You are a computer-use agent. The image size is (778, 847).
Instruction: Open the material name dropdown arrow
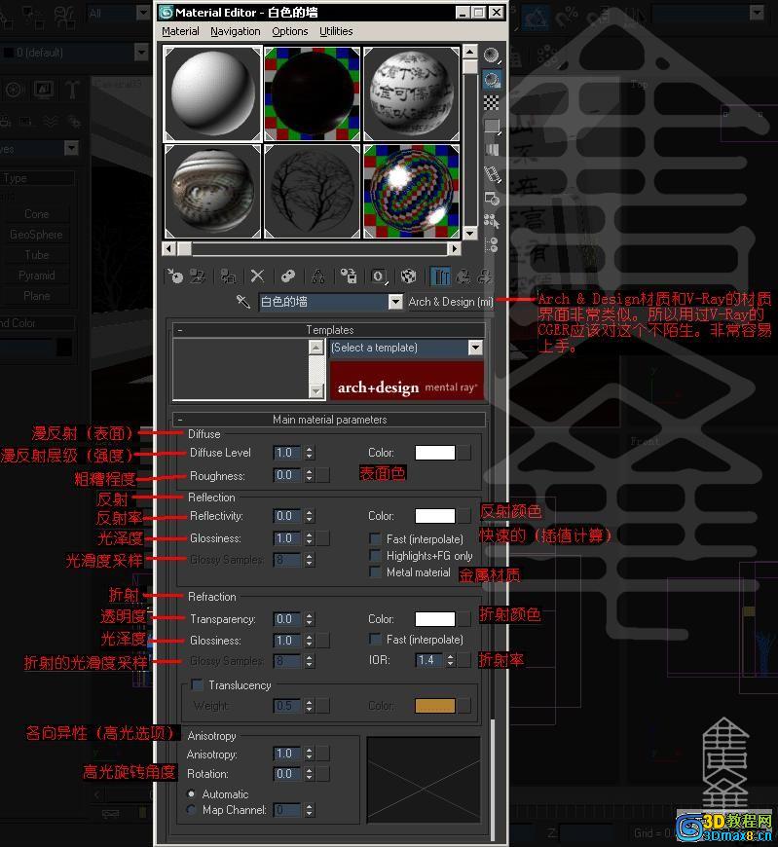[395, 302]
